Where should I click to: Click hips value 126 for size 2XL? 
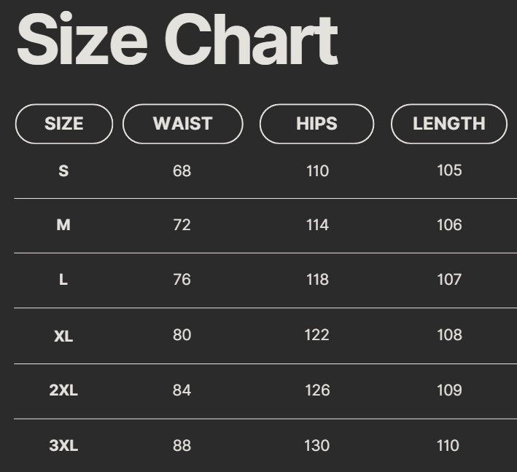coord(317,390)
